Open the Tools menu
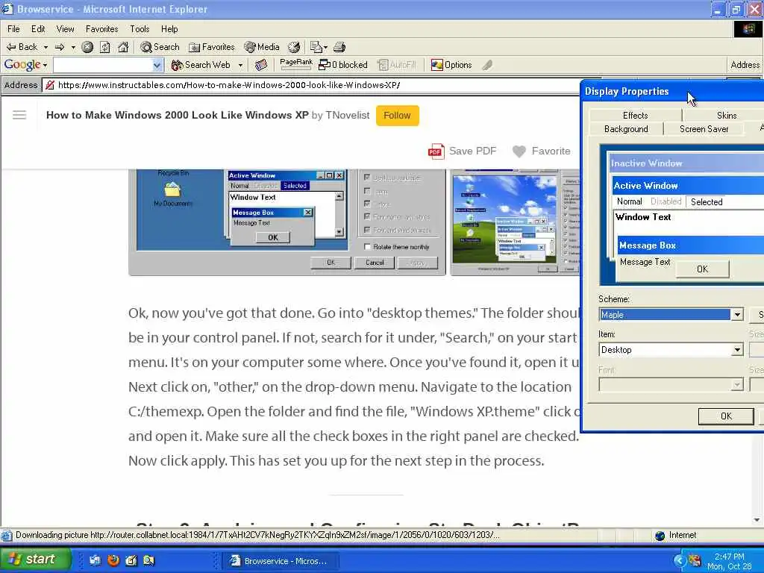 click(140, 29)
